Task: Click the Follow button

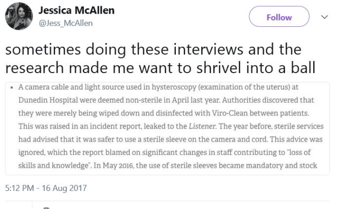Action: tap(279, 18)
